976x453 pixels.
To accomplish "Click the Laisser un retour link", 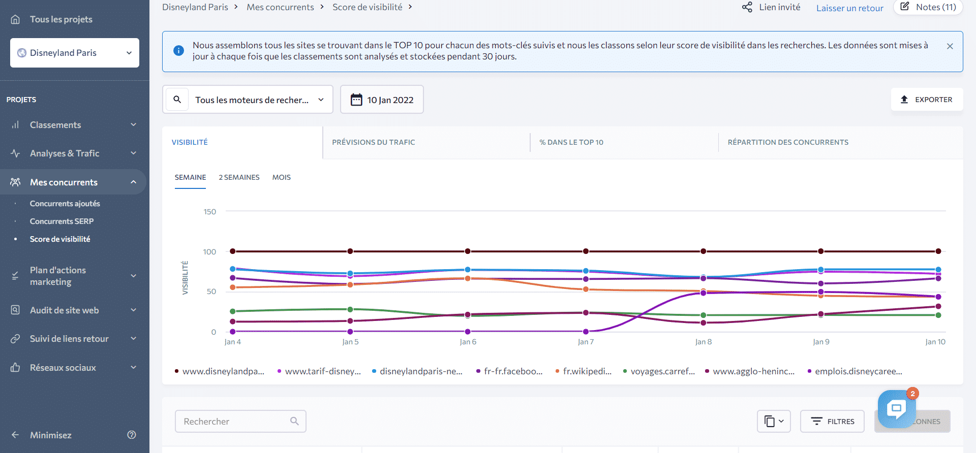I will point(849,8).
